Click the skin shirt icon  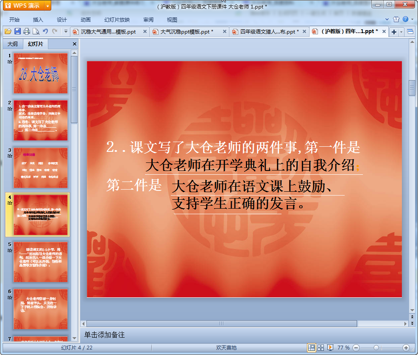click(x=396, y=19)
